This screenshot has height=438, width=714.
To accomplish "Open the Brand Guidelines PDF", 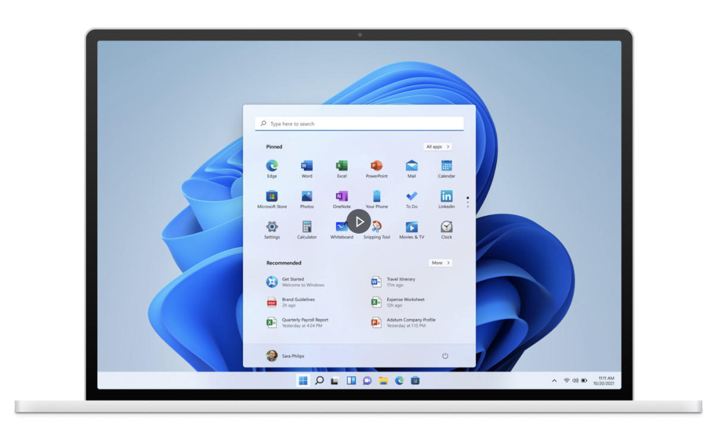I will [290, 302].
